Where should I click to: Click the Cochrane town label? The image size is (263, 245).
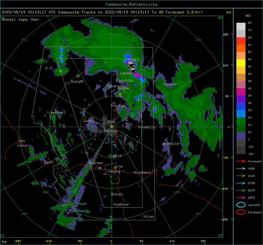(96, 163)
